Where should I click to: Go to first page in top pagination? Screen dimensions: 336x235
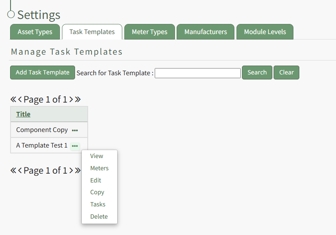(x=13, y=100)
